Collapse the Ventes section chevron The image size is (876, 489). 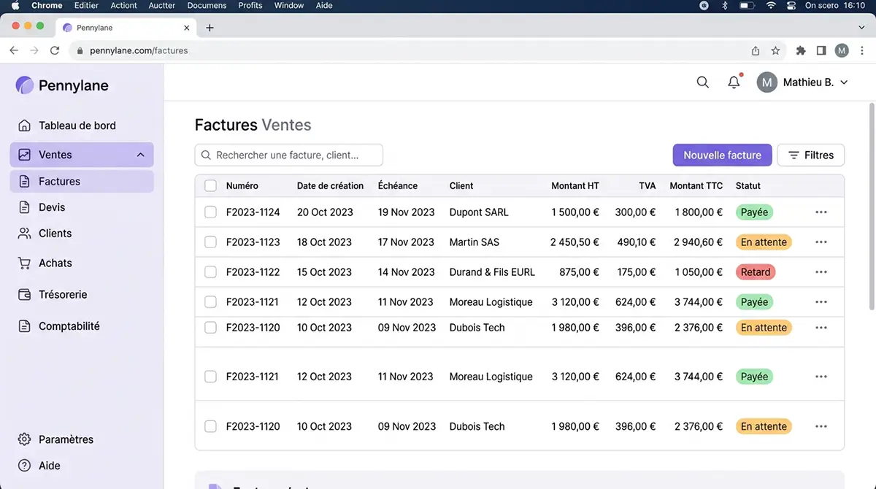coord(140,155)
